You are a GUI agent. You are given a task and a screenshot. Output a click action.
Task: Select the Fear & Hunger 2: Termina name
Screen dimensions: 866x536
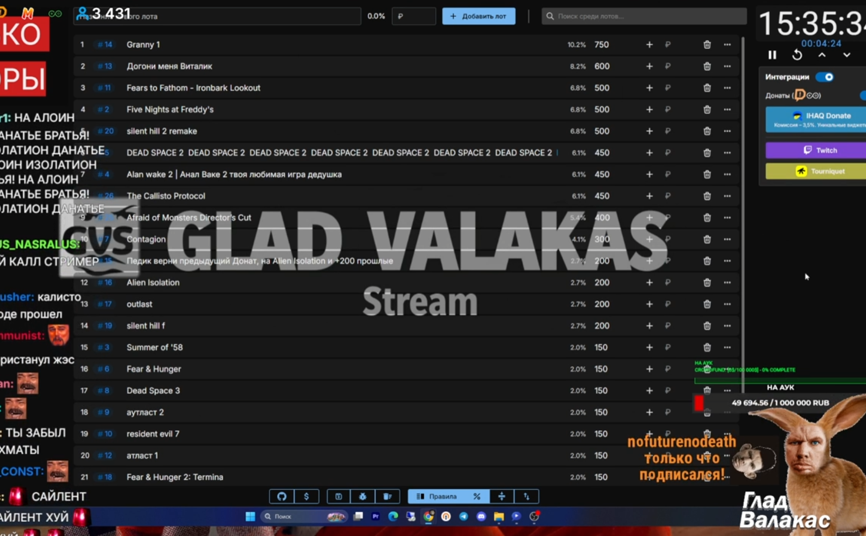[175, 477]
